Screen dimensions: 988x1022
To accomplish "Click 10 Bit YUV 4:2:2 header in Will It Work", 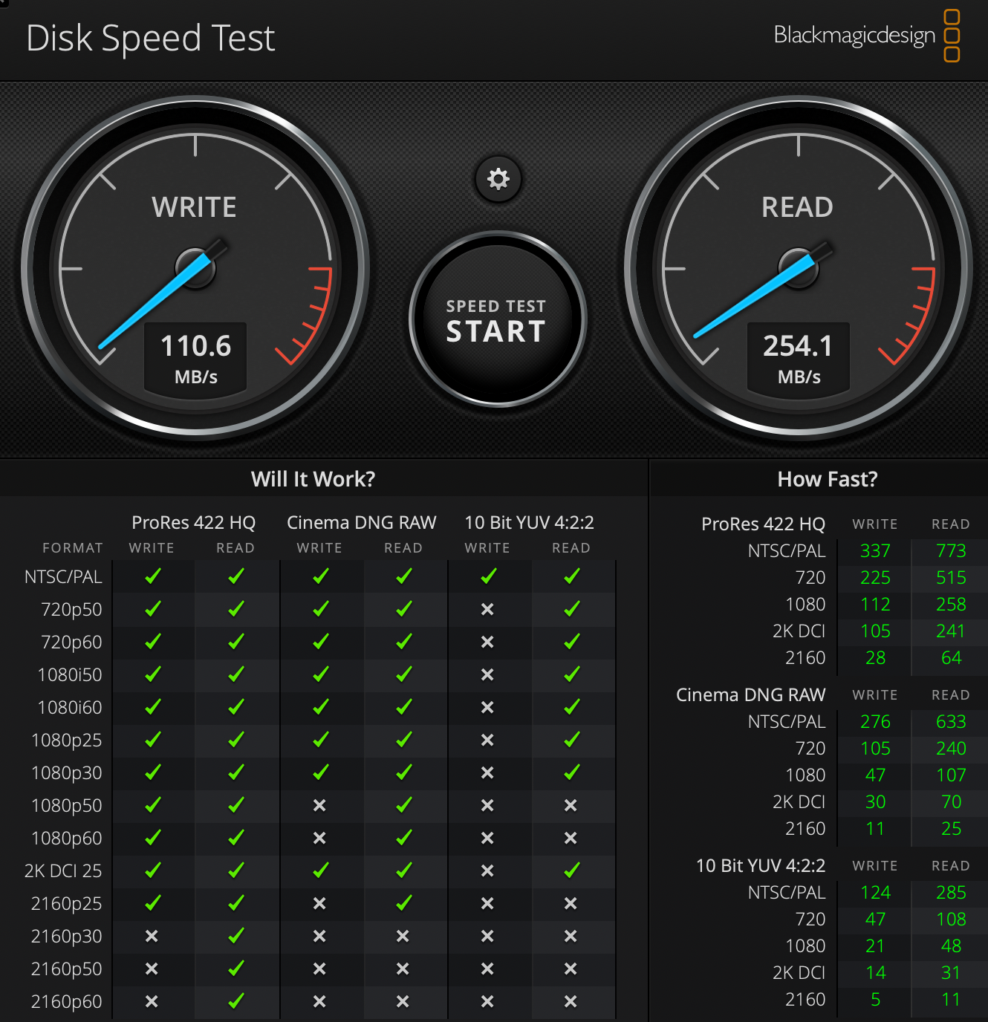I will [x=529, y=523].
